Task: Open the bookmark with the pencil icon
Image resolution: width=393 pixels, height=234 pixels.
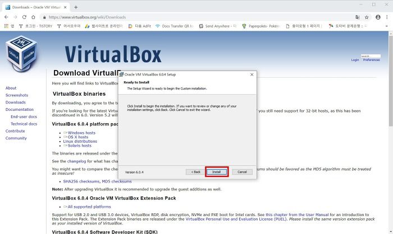Action: pos(104,26)
